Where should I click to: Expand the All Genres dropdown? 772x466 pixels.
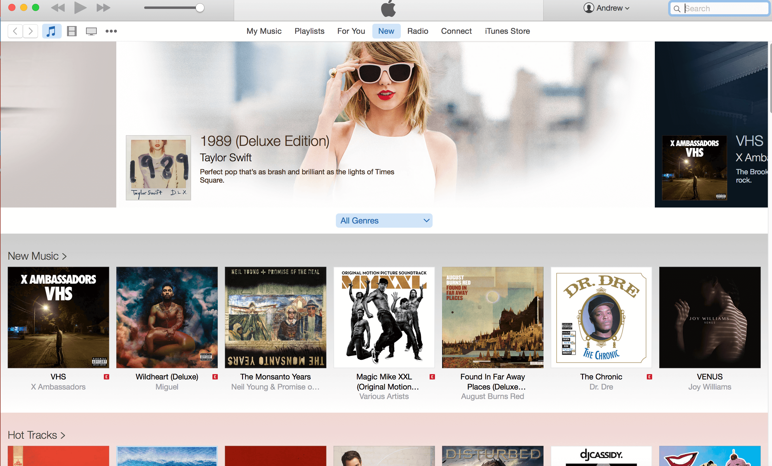tap(384, 221)
